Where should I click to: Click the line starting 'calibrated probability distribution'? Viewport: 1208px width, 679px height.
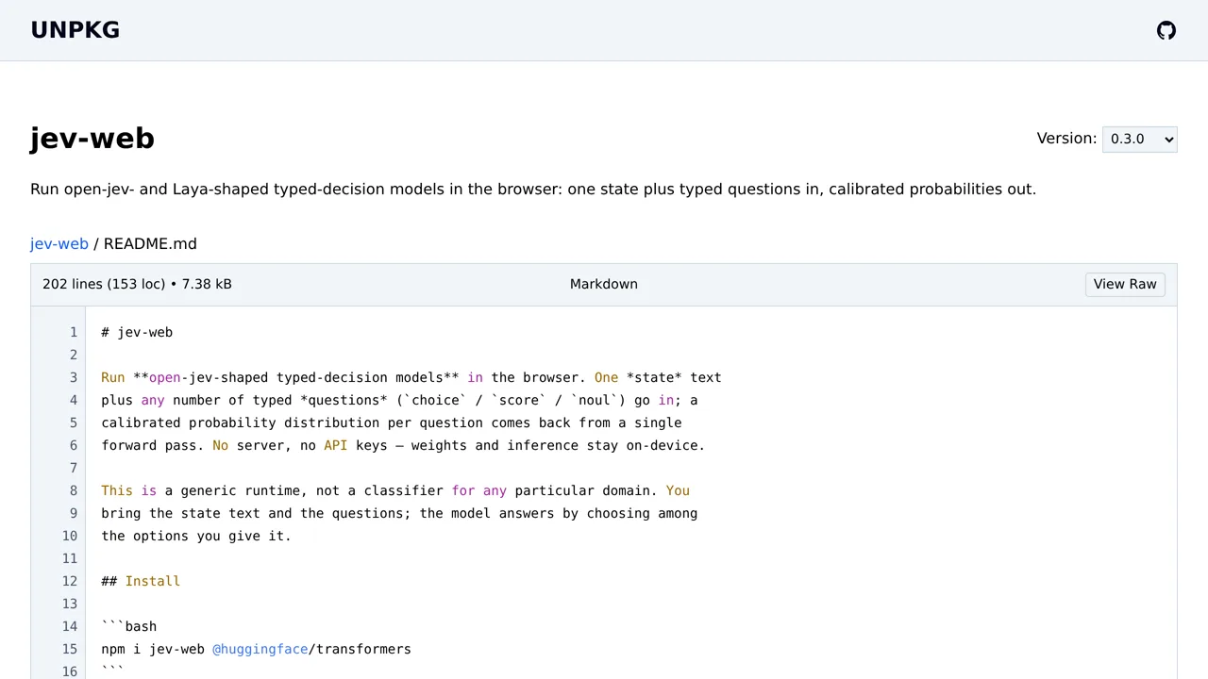[392, 422]
